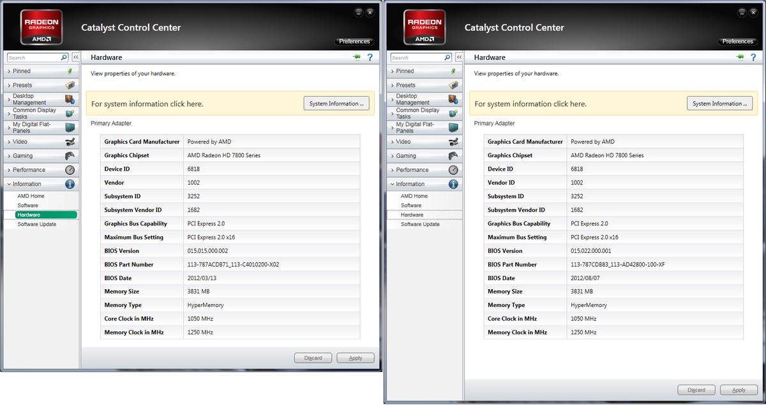Click System Information button in the left window
Viewport: 766px width, 405px height.
tap(336, 104)
